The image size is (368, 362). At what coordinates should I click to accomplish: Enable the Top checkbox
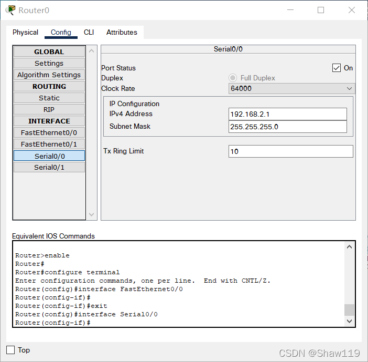point(10,350)
